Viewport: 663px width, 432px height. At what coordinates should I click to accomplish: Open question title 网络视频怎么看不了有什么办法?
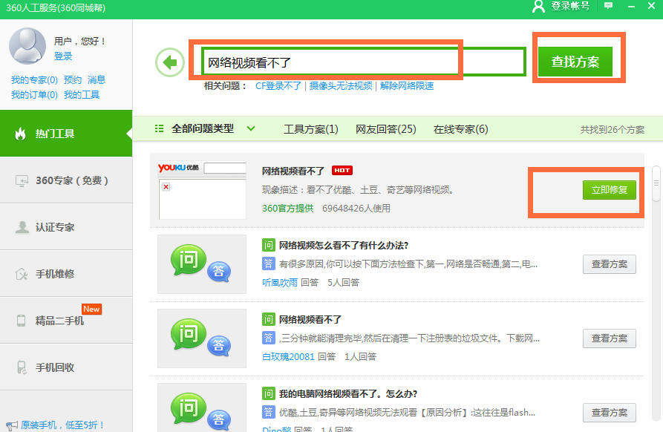343,246
